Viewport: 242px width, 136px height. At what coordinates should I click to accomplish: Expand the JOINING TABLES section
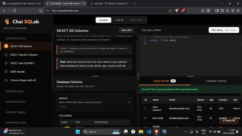[15, 112]
